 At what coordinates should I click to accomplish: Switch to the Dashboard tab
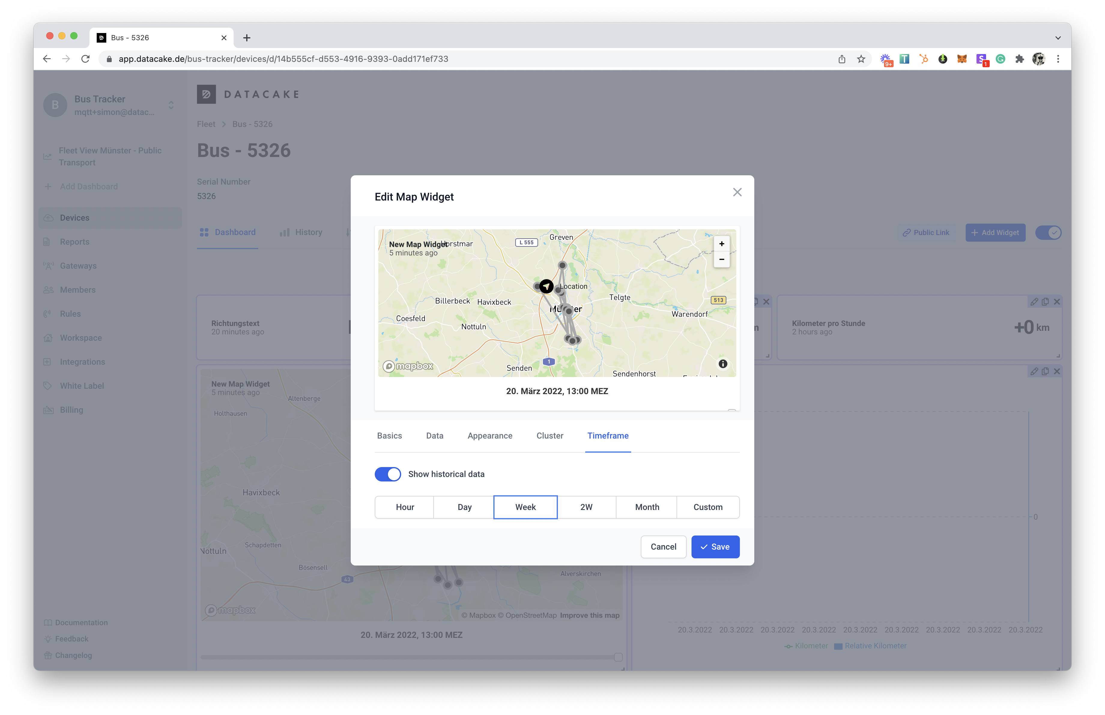tap(228, 232)
